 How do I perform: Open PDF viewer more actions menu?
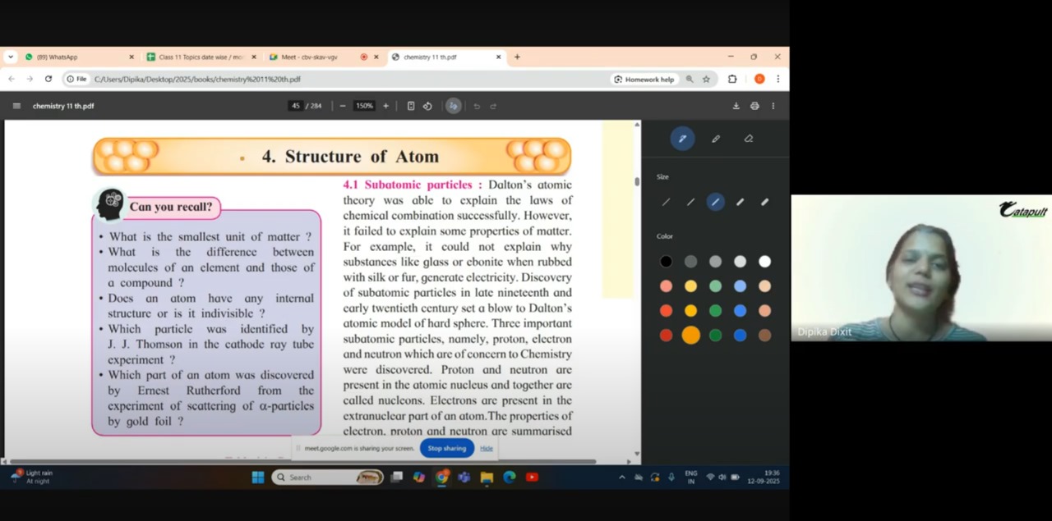(x=773, y=106)
